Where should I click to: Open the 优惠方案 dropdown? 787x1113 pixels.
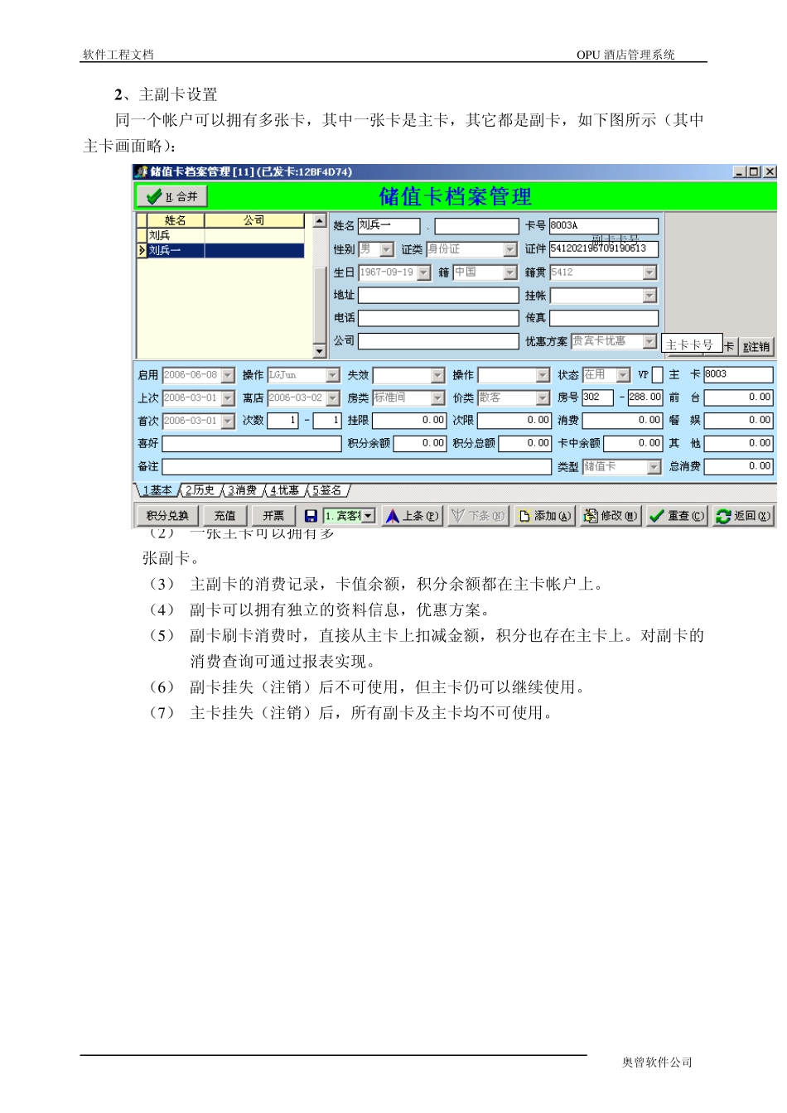[649, 341]
